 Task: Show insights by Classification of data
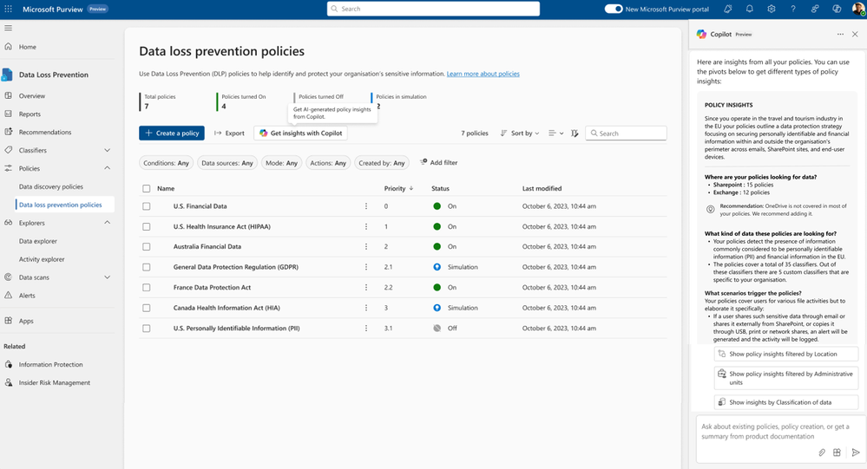click(785, 402)
